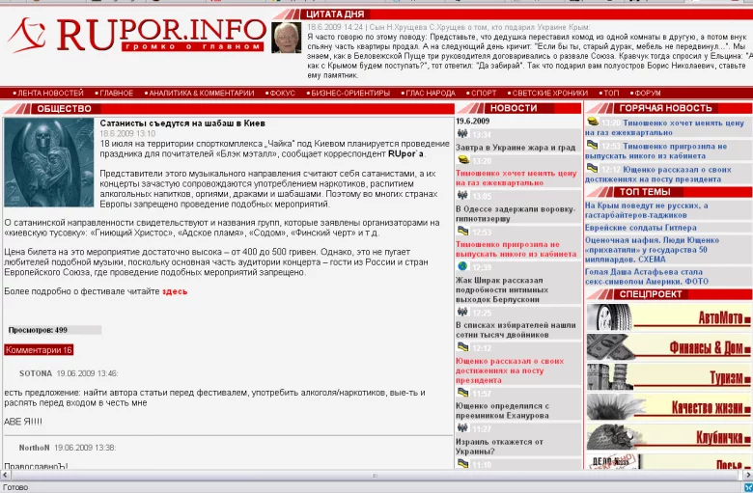Open ГЛАС НАРОДА section

[x=431, y=94]
